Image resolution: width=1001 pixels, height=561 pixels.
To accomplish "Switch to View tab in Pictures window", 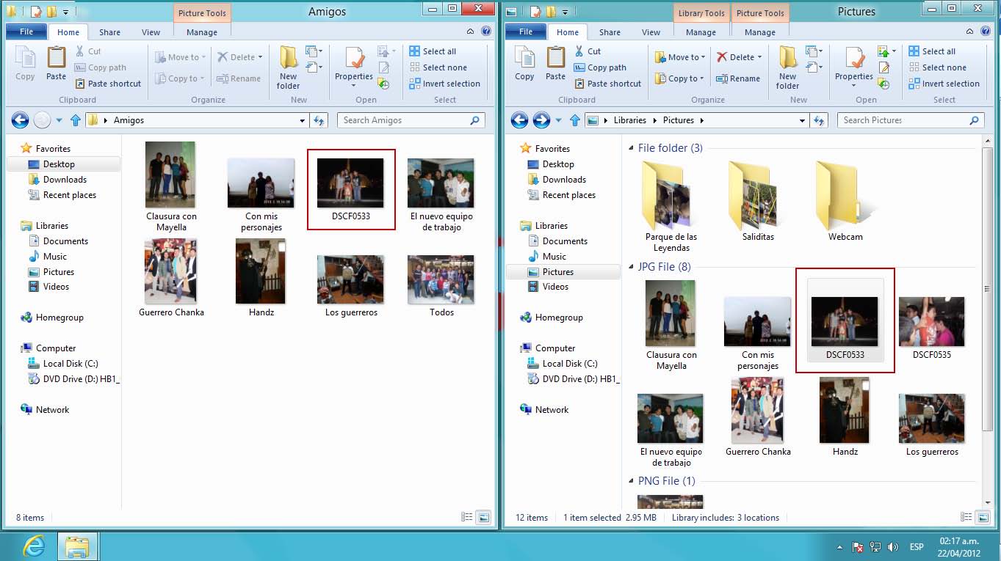I will tap(651, 32).
